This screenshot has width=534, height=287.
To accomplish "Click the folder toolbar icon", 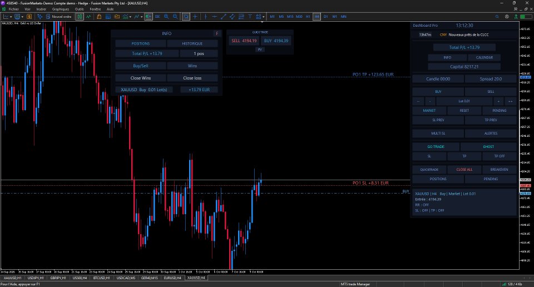I will 117,16.
